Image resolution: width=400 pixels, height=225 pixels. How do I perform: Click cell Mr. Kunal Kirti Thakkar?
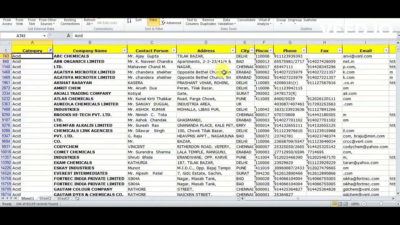click(x=152, y=99)
